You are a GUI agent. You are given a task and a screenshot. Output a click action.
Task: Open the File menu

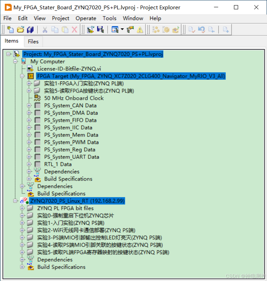[x=7, y=18]
